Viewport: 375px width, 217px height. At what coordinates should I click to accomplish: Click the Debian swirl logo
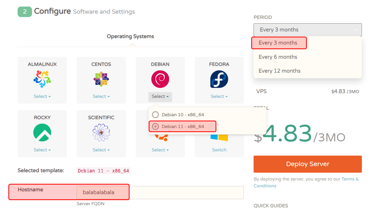160,79
